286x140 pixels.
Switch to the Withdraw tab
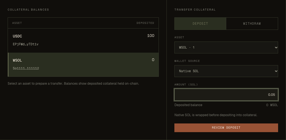[x=252, y=24]
